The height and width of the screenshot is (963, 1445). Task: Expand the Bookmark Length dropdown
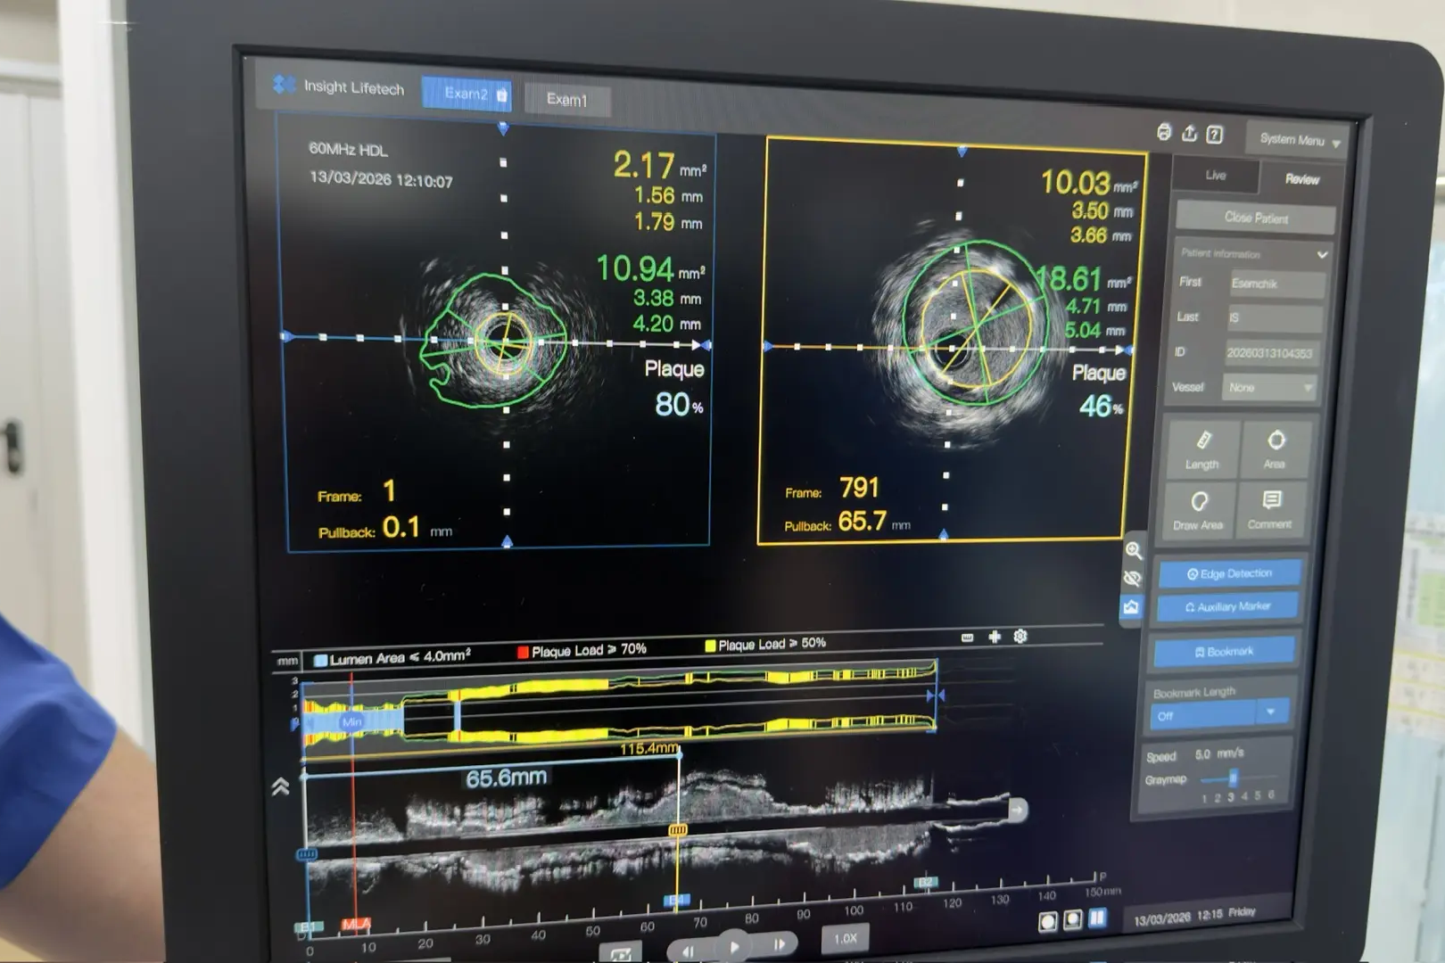tap(1271, 712)
